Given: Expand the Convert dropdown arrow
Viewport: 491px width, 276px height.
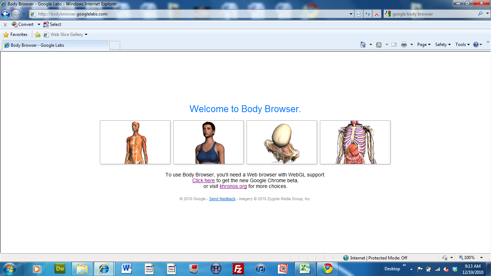Looking at the screenshot, I should pos(39,24).
